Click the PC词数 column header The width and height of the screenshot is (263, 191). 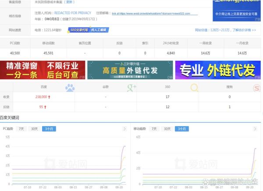15,43
